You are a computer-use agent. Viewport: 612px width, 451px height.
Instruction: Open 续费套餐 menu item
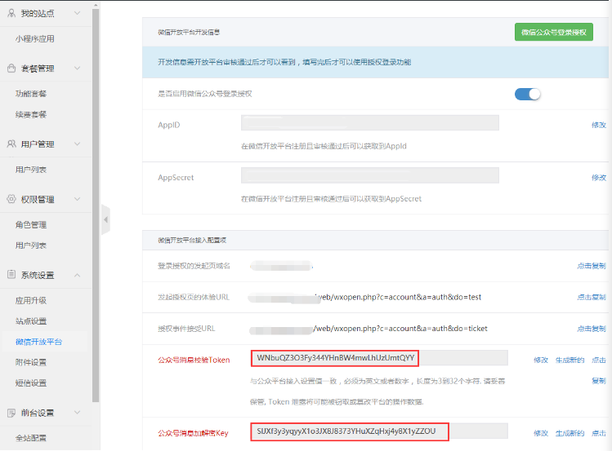(31, 114)
